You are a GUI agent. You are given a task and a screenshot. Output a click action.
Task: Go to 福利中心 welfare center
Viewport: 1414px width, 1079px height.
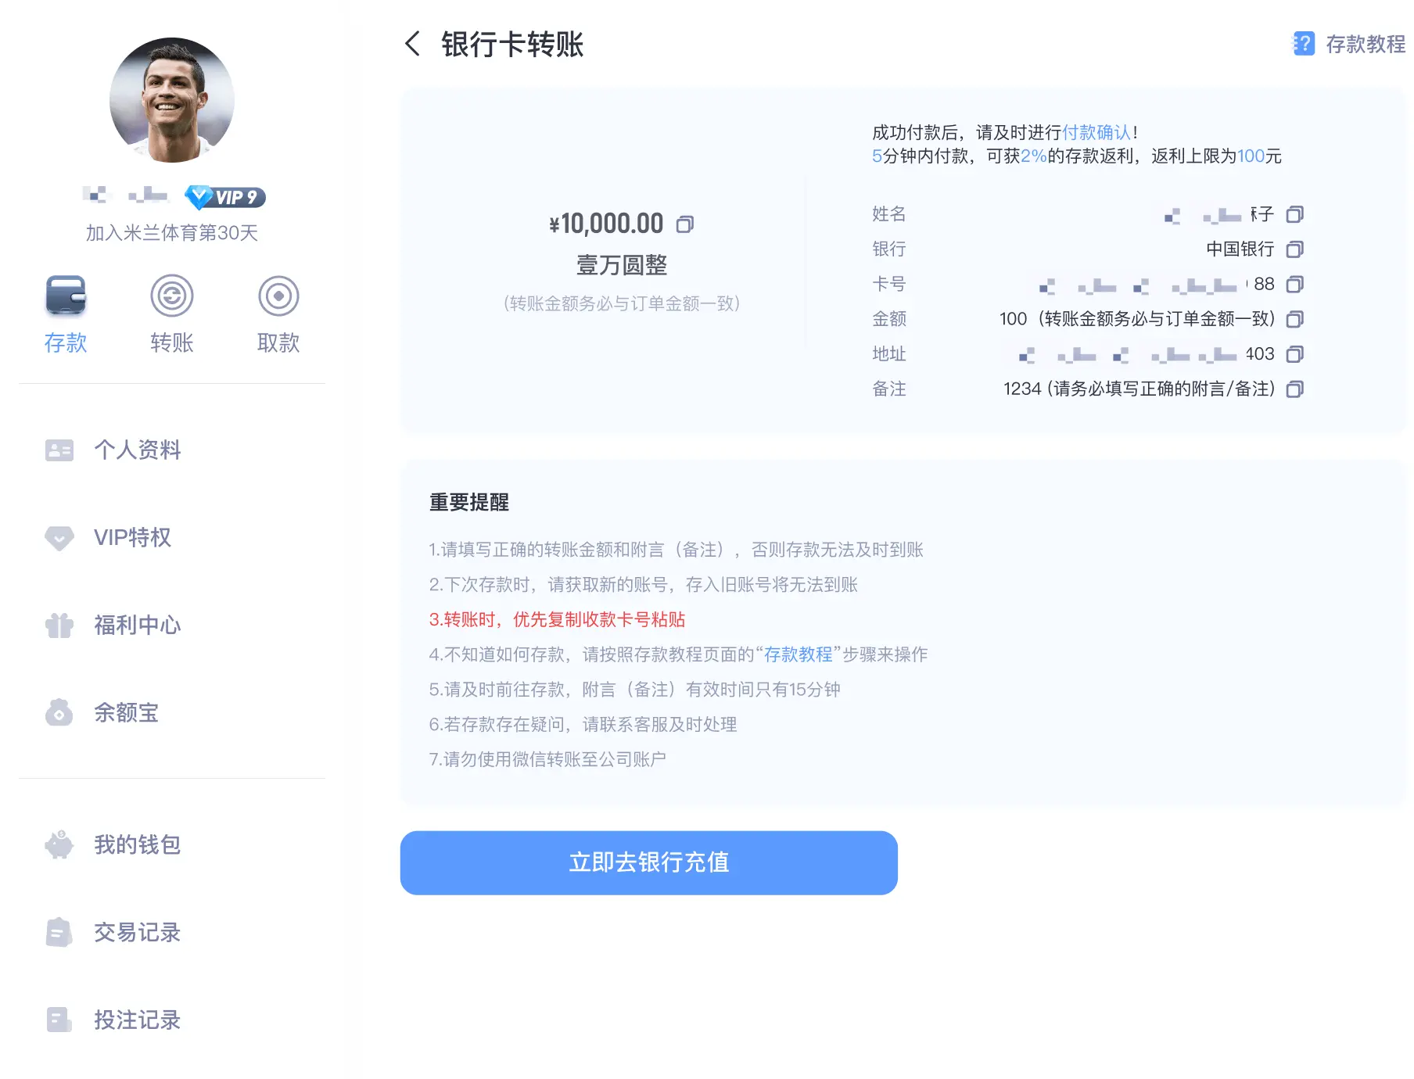coord(137,626)
